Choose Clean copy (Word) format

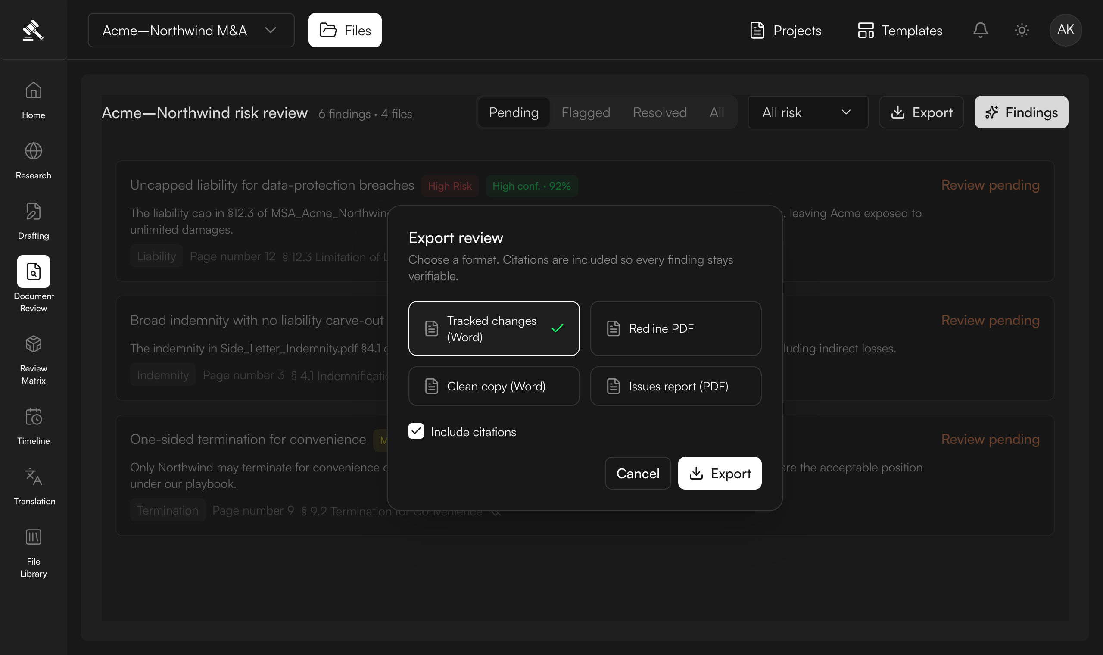pos(494,386)
